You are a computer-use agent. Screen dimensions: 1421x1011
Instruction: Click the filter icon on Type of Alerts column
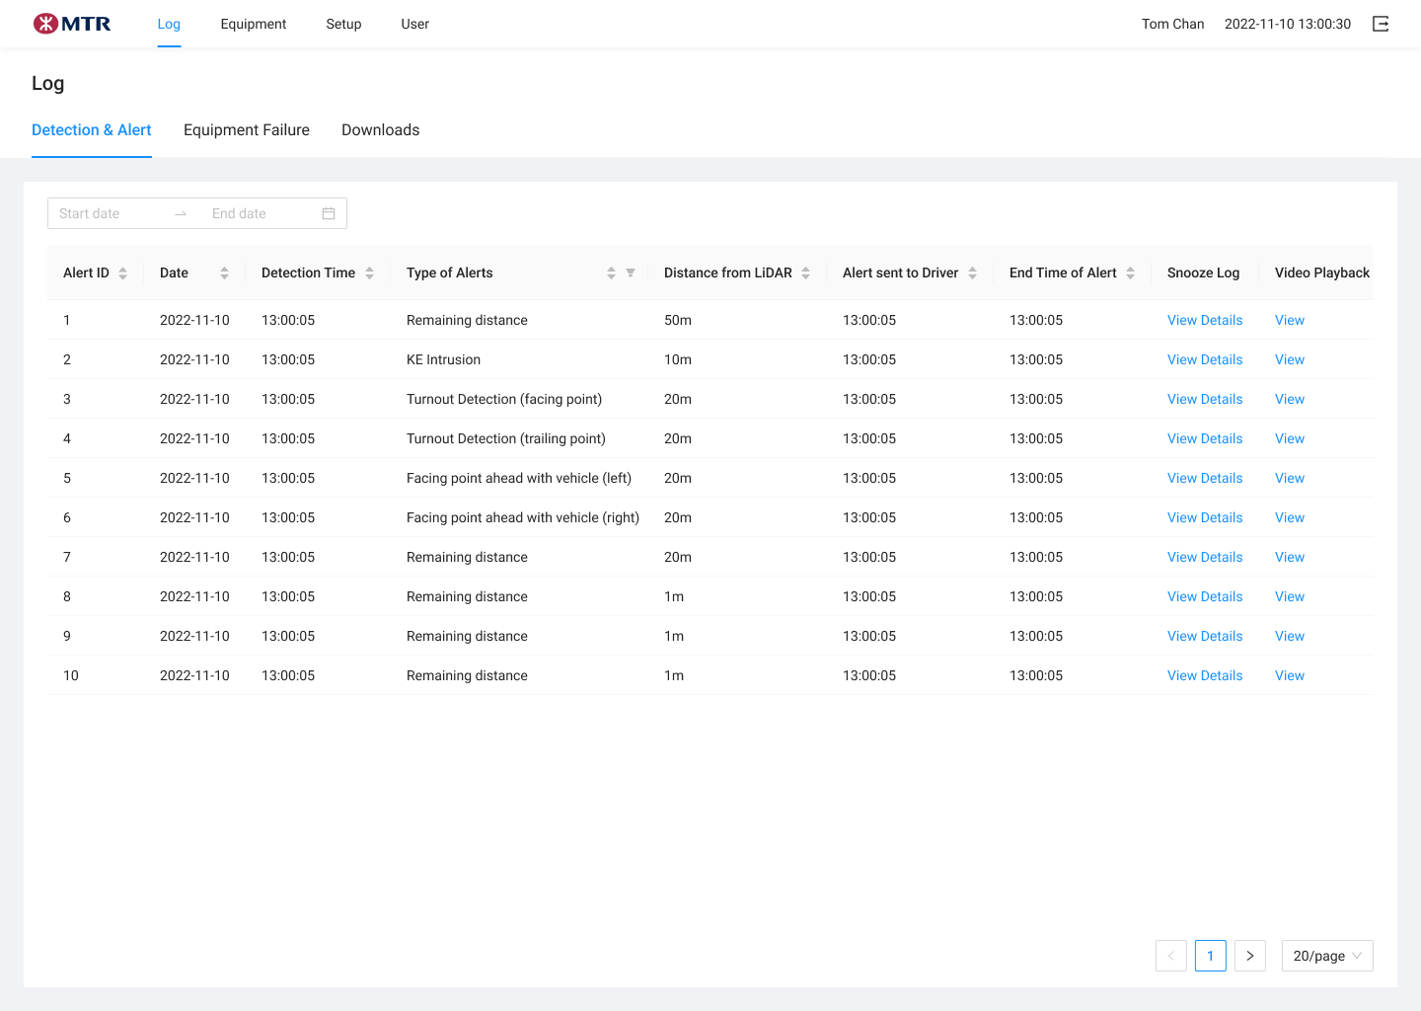(x=630, y=272)
